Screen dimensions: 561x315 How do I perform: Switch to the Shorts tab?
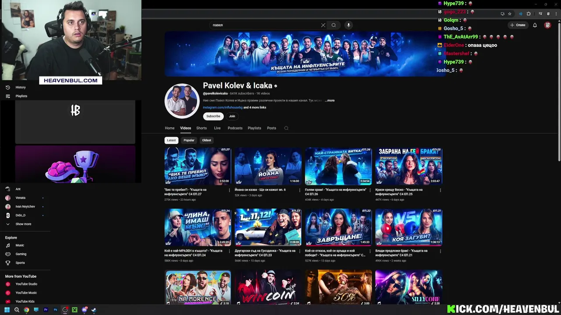tap(202, 128)
